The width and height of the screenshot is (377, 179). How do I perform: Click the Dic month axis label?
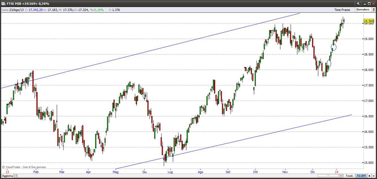pos(312,172)
